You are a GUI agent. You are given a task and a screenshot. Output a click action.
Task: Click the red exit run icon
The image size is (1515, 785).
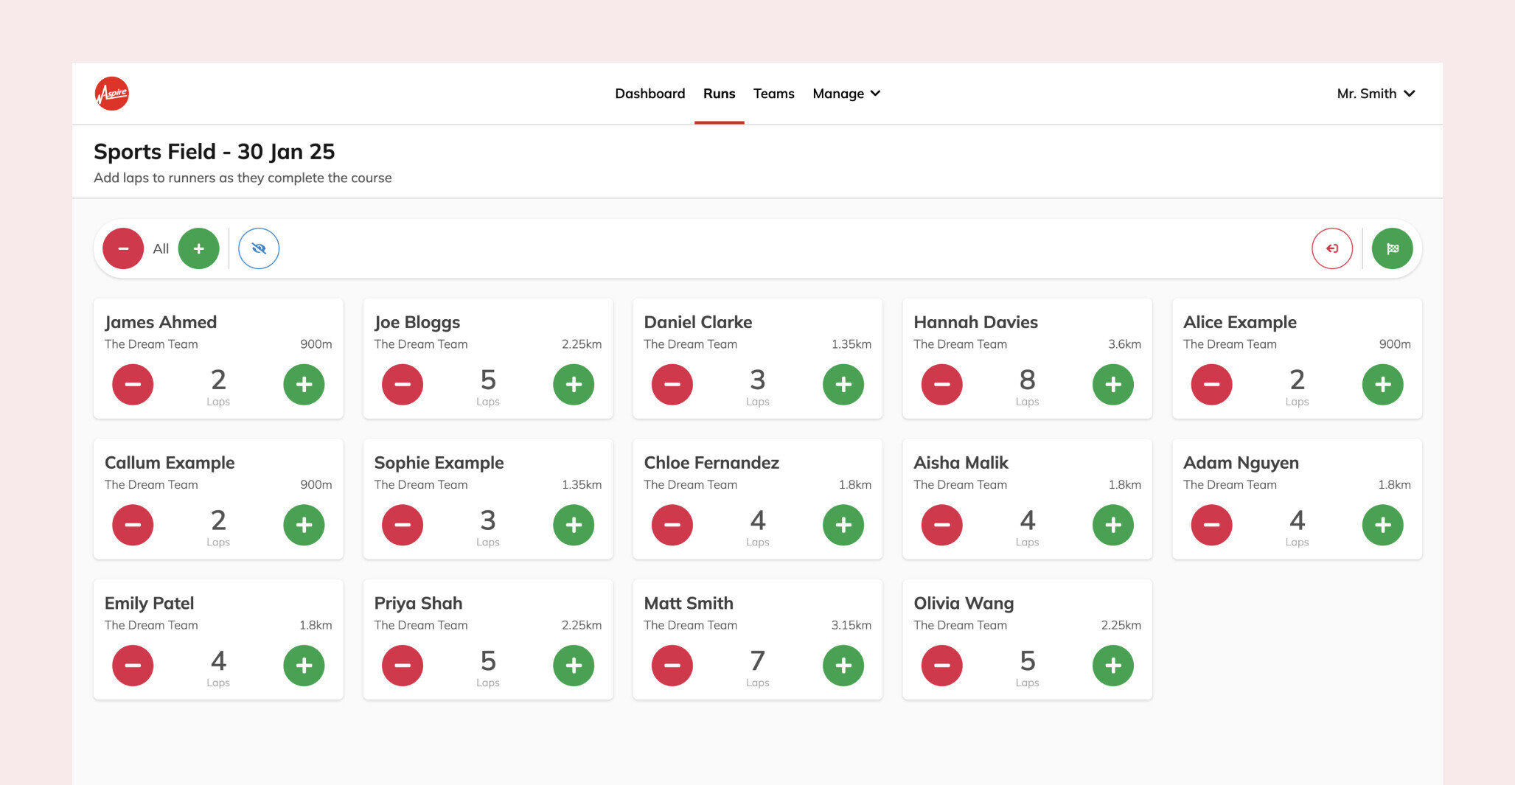pos(1331,248)
